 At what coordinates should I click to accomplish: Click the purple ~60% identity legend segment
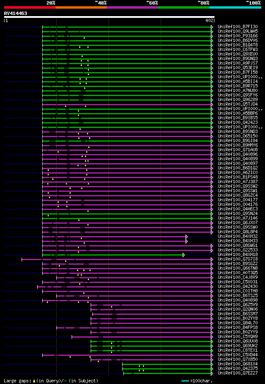[132, 7]
